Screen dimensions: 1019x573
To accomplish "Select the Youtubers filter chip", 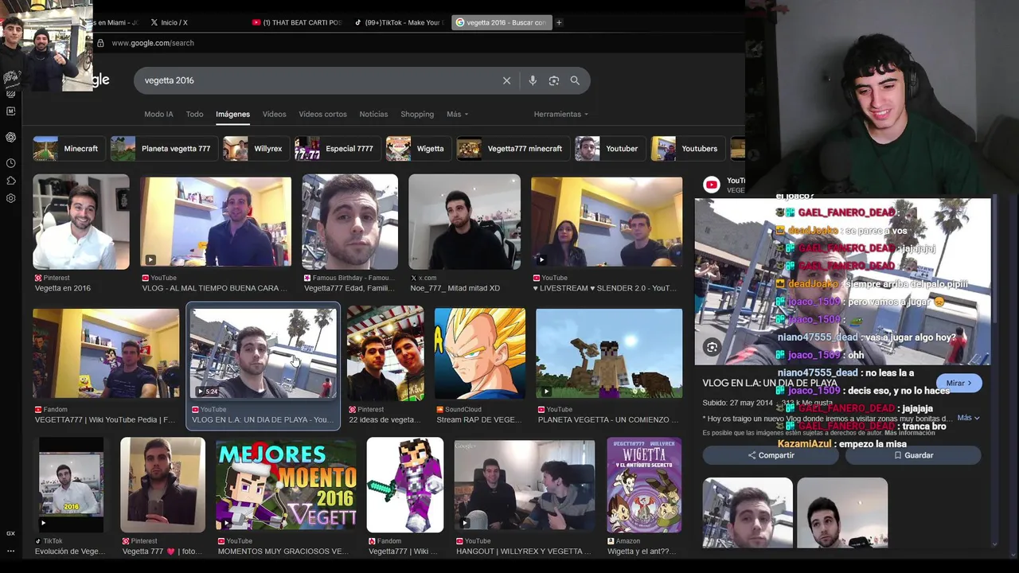I will coord(686,149).
